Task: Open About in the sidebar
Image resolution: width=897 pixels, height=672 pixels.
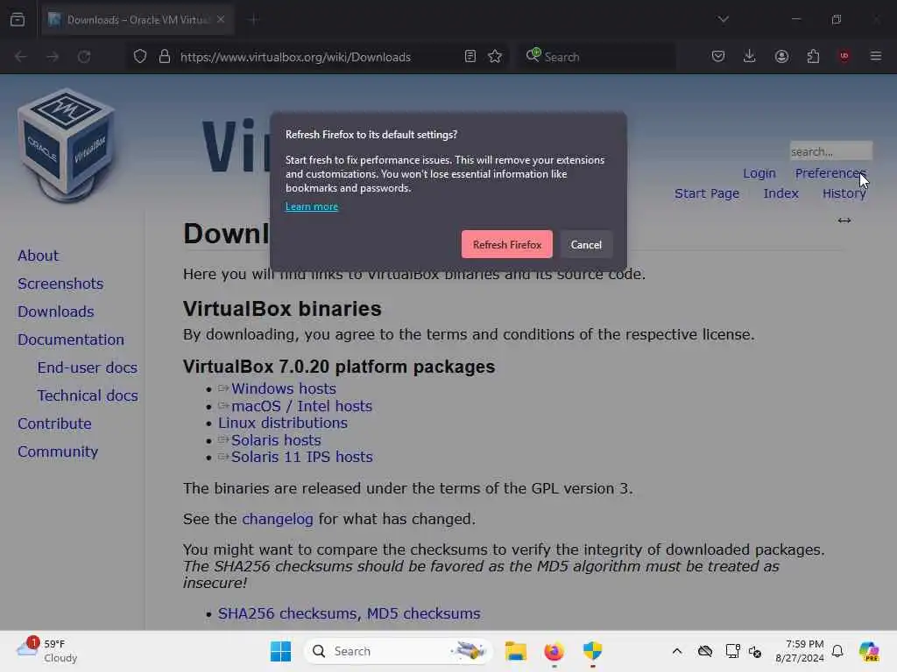Action: 38,256
